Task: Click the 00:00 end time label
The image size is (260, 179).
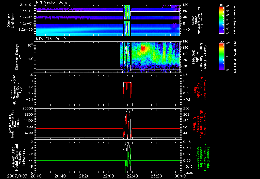Action: (180, 176)
